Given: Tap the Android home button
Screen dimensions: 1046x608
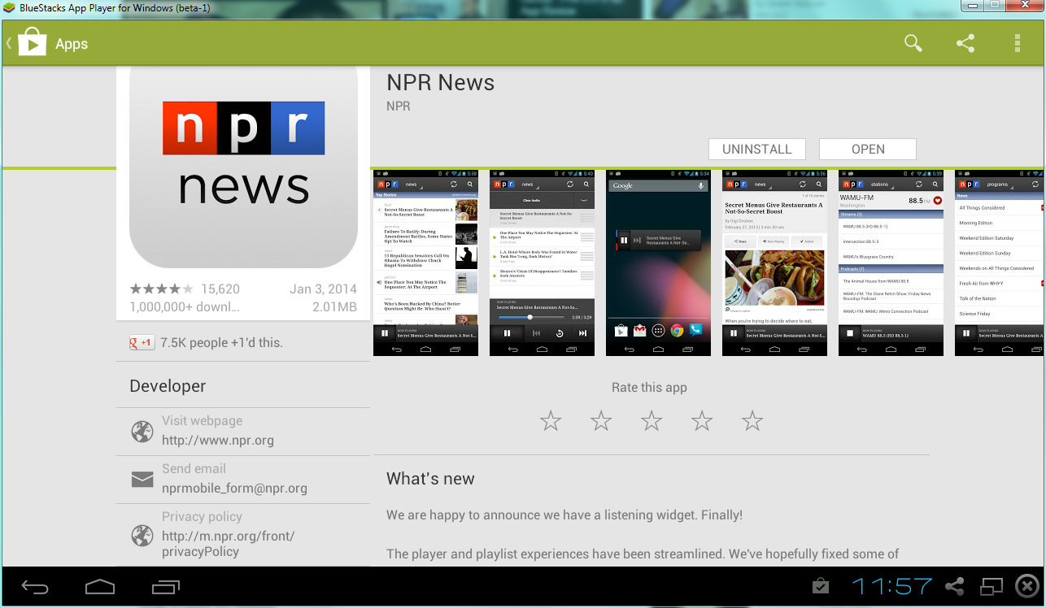Looking at the screenshot, I should coord(100,587).
